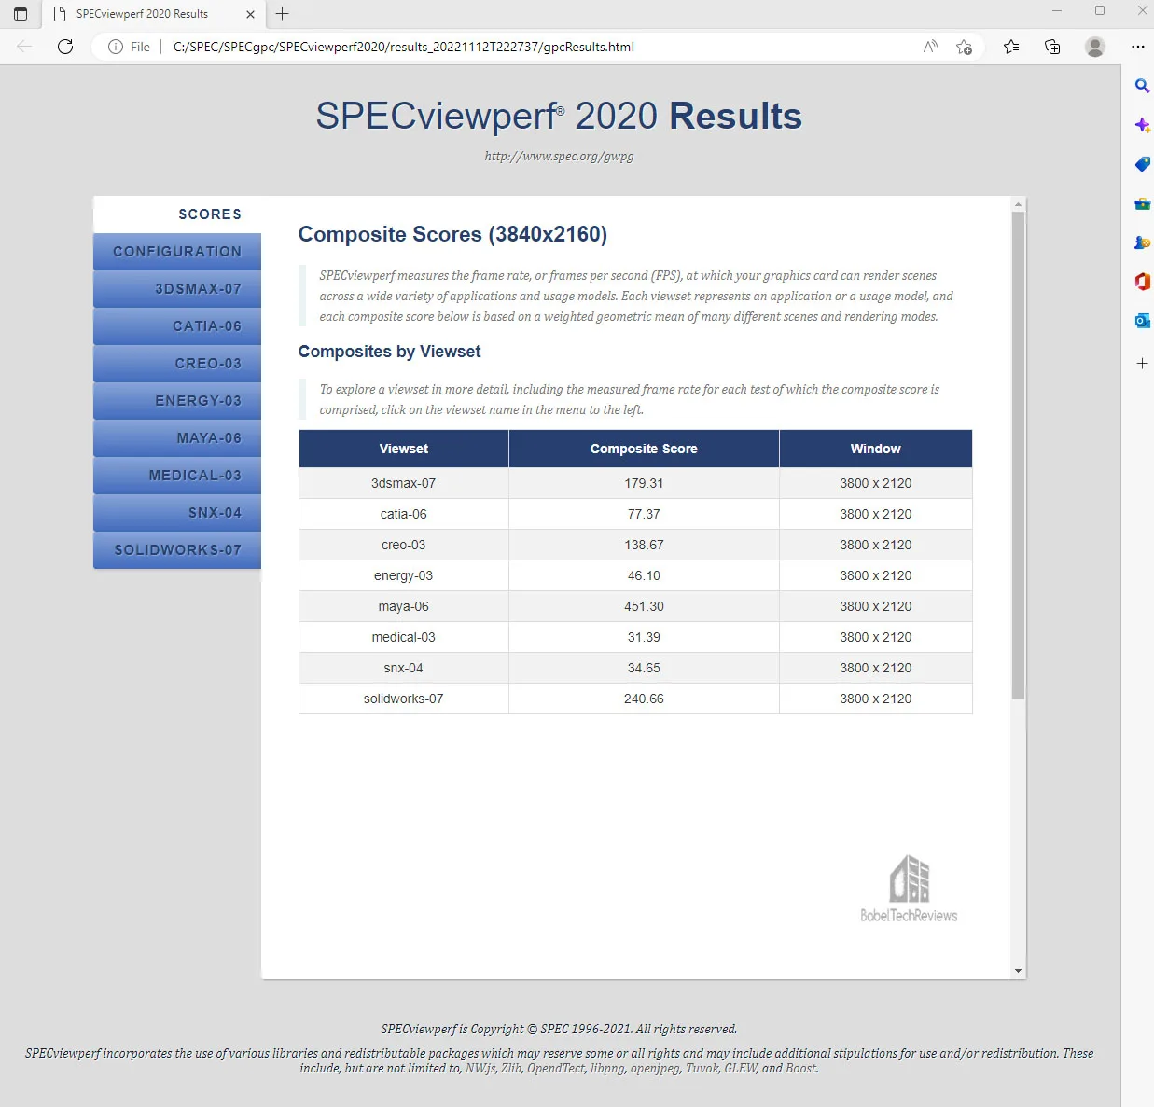Image resolution: width=1154 pixels, height=1107 pixels.
Task: Select the creo-03 table cell
Action: (404, 545)
